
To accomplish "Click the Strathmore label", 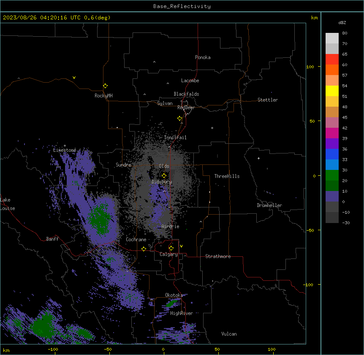I will (218, 256).
